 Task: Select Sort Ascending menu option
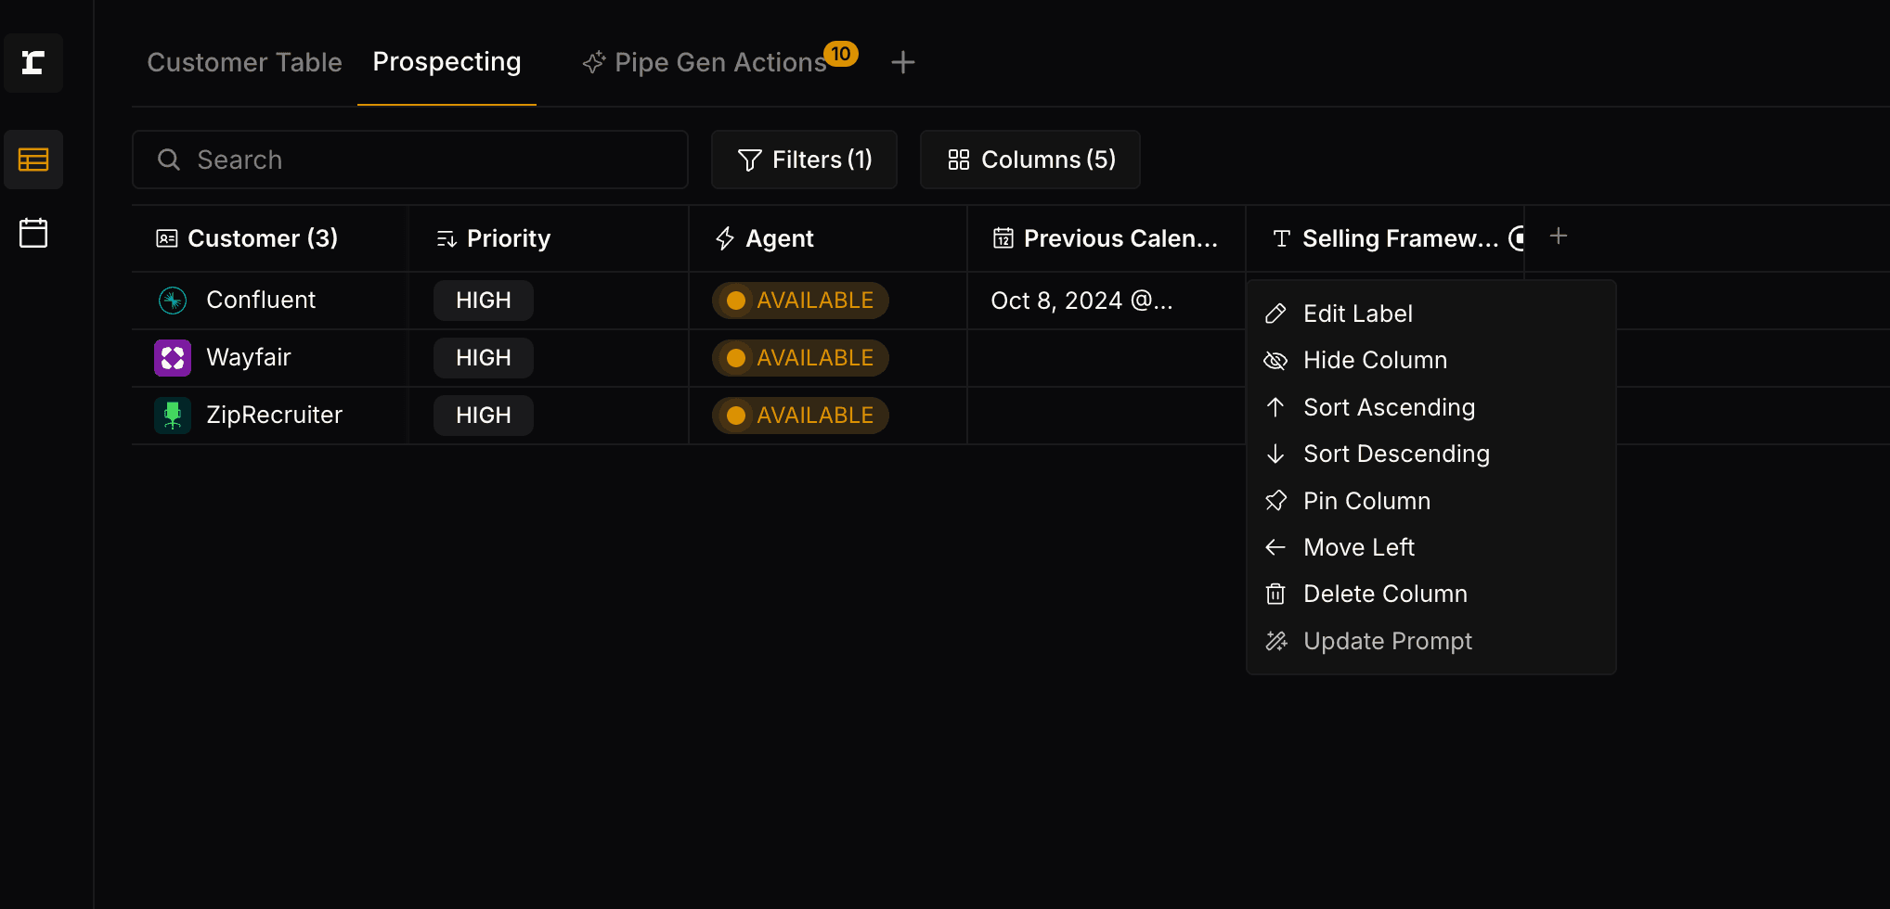(1388, 407)
